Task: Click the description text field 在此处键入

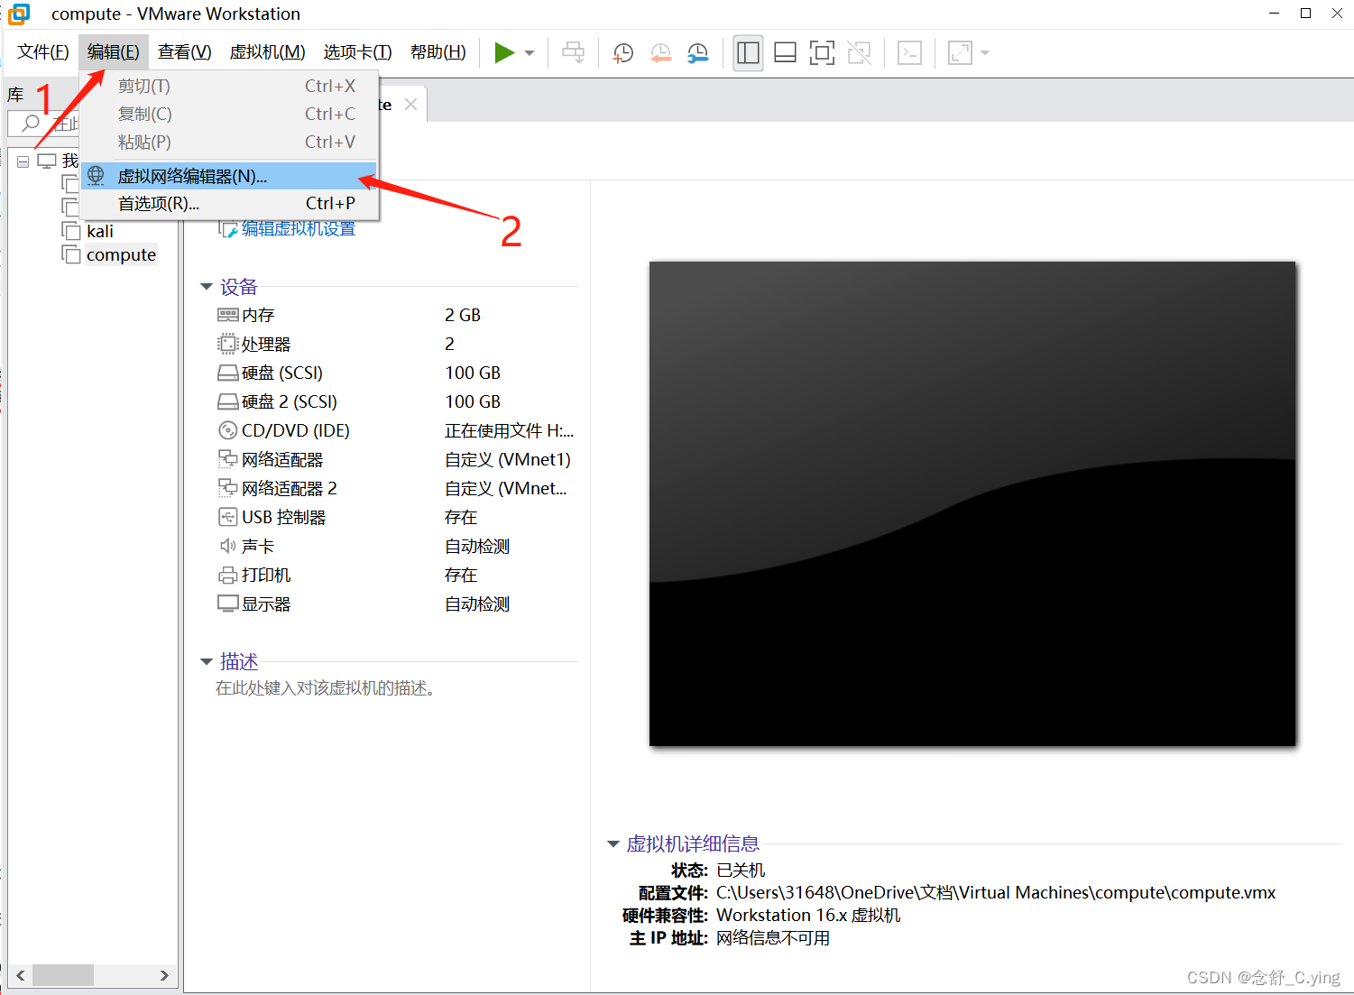Action: [328, 688]
